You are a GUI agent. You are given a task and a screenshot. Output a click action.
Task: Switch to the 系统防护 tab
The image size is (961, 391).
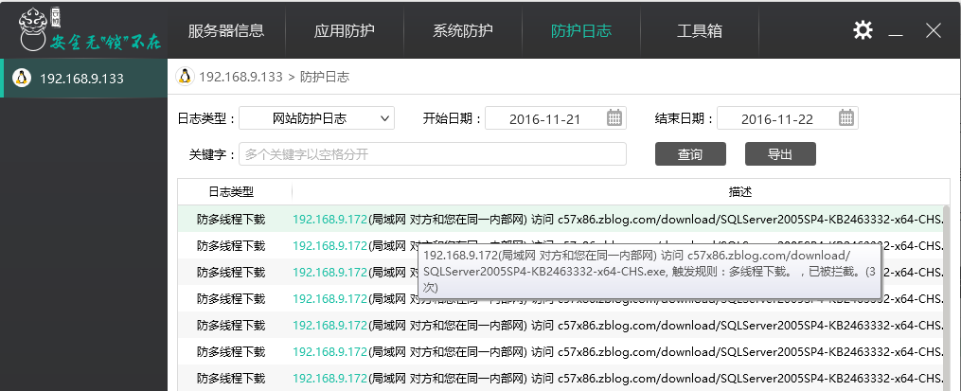coord(463,30)
